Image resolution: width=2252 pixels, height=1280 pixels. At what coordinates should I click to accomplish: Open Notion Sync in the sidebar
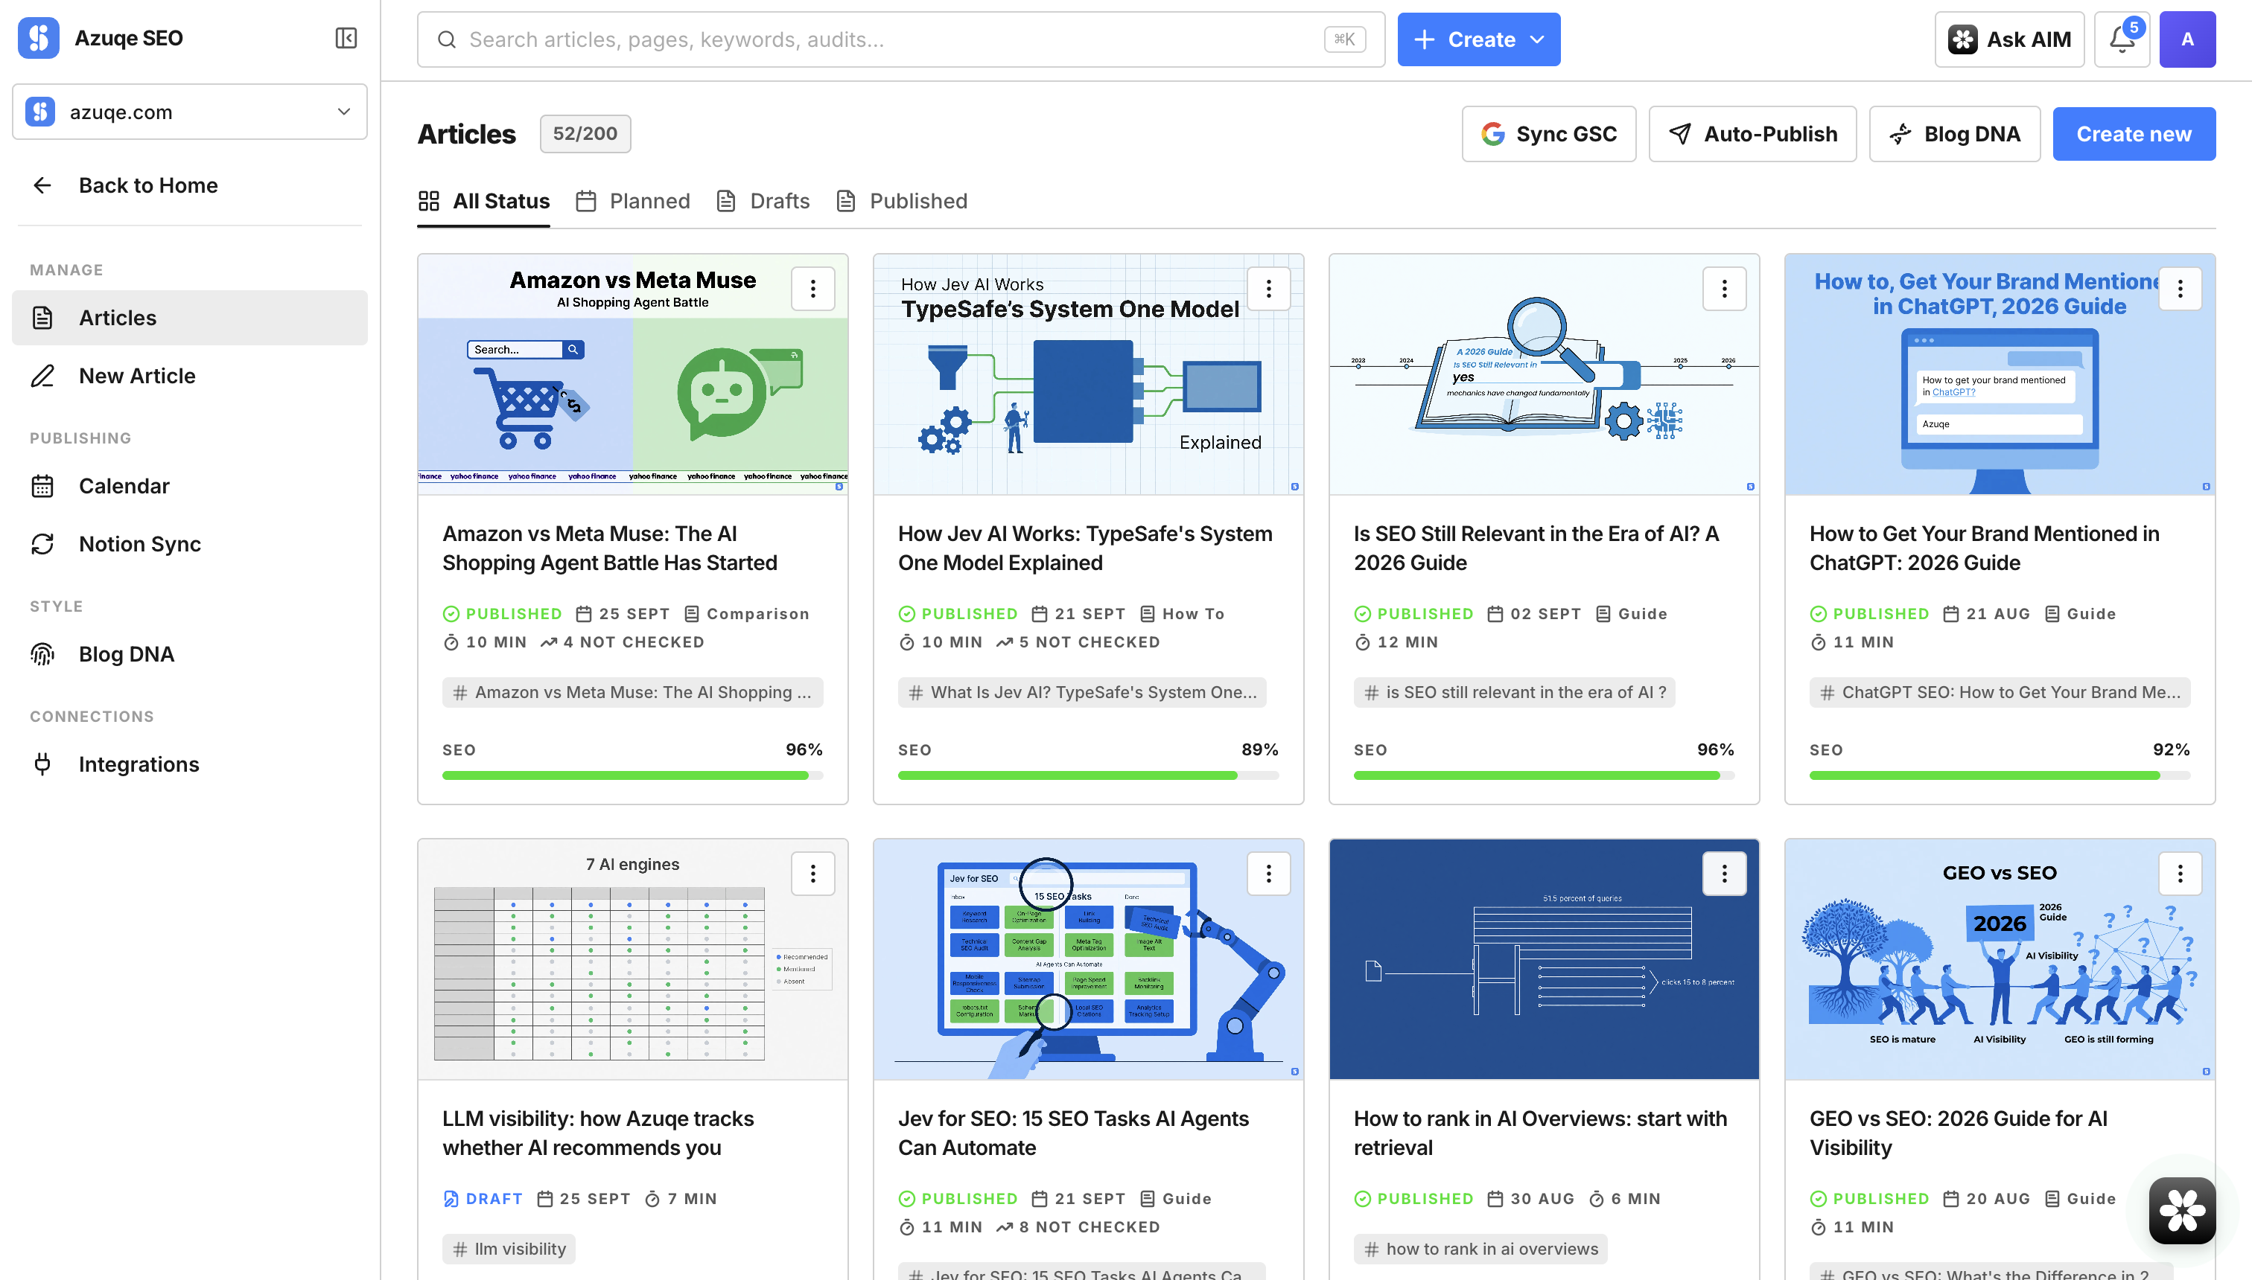click(x=190, y=544)
